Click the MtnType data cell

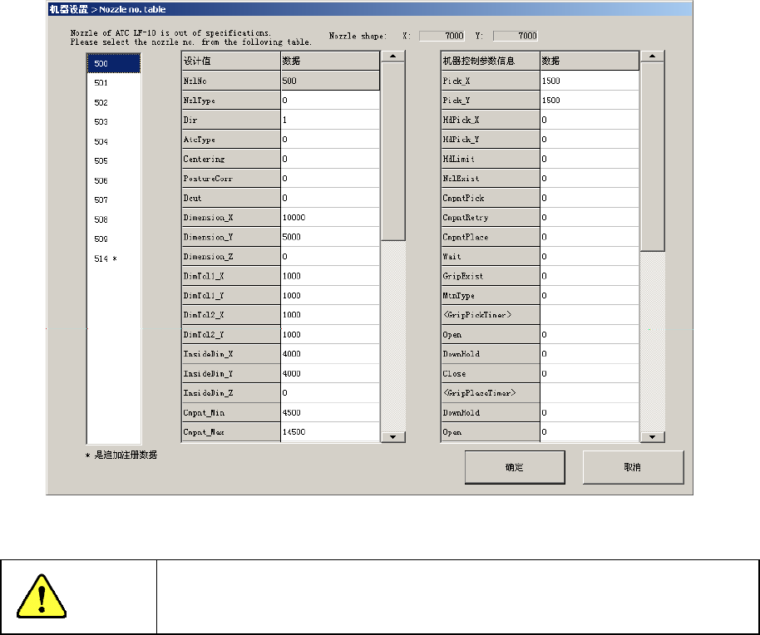[x=590, y=295]
